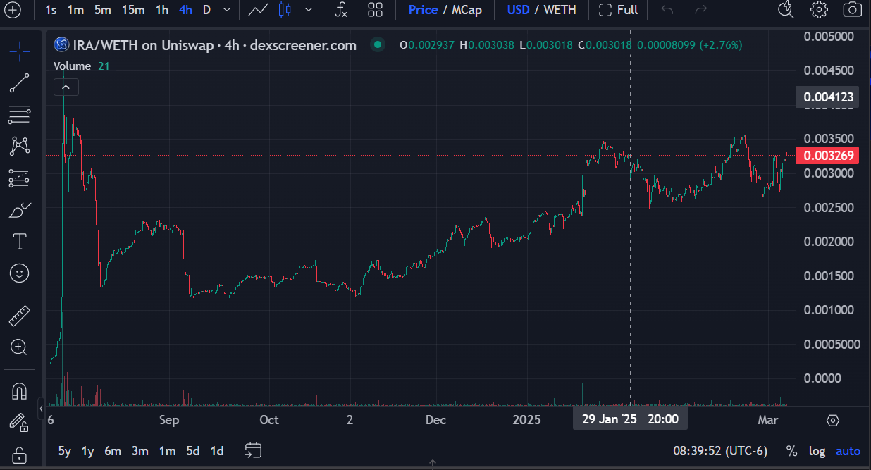Open the time interval dropdown arrow
Image resolution: width=871 pixels, height=470 pixels.
coord(226,10)
